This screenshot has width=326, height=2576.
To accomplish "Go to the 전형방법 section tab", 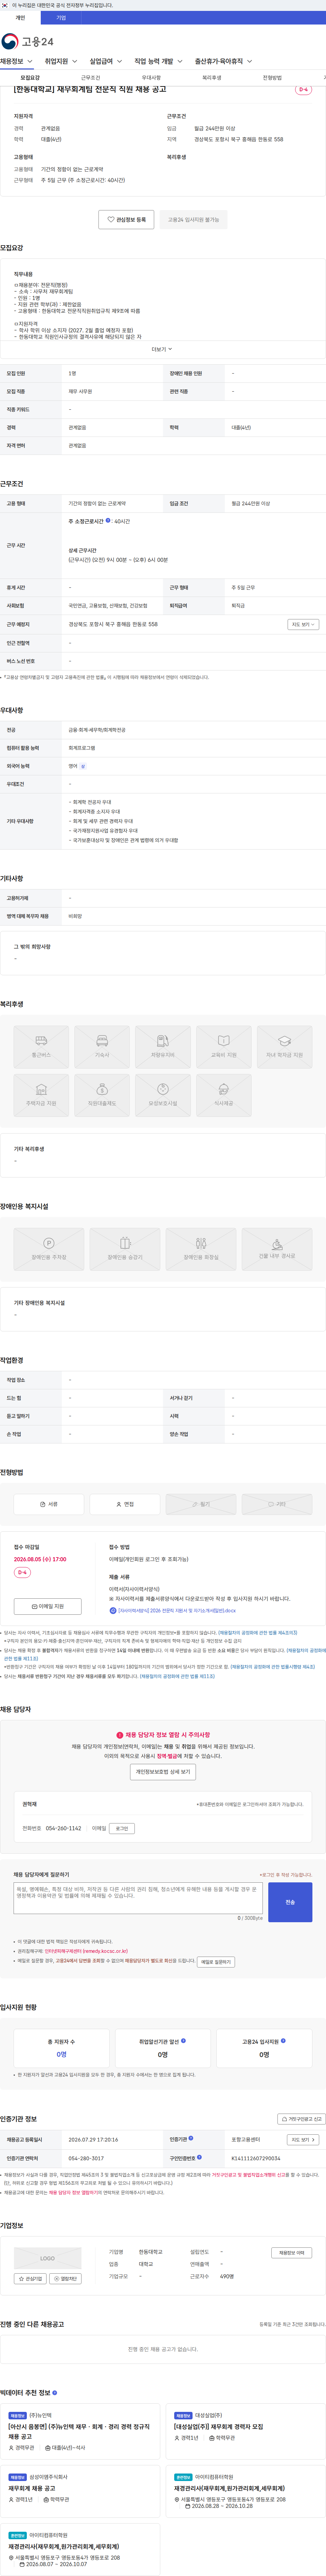I will 272,78.
